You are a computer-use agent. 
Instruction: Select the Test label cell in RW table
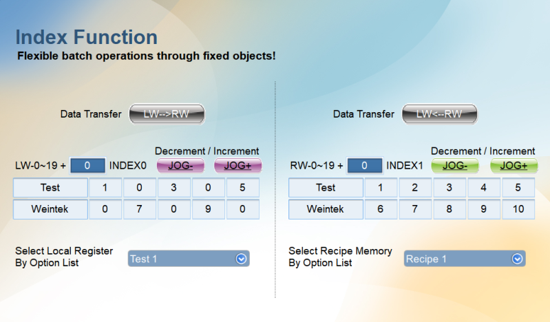tap(326, 188)
